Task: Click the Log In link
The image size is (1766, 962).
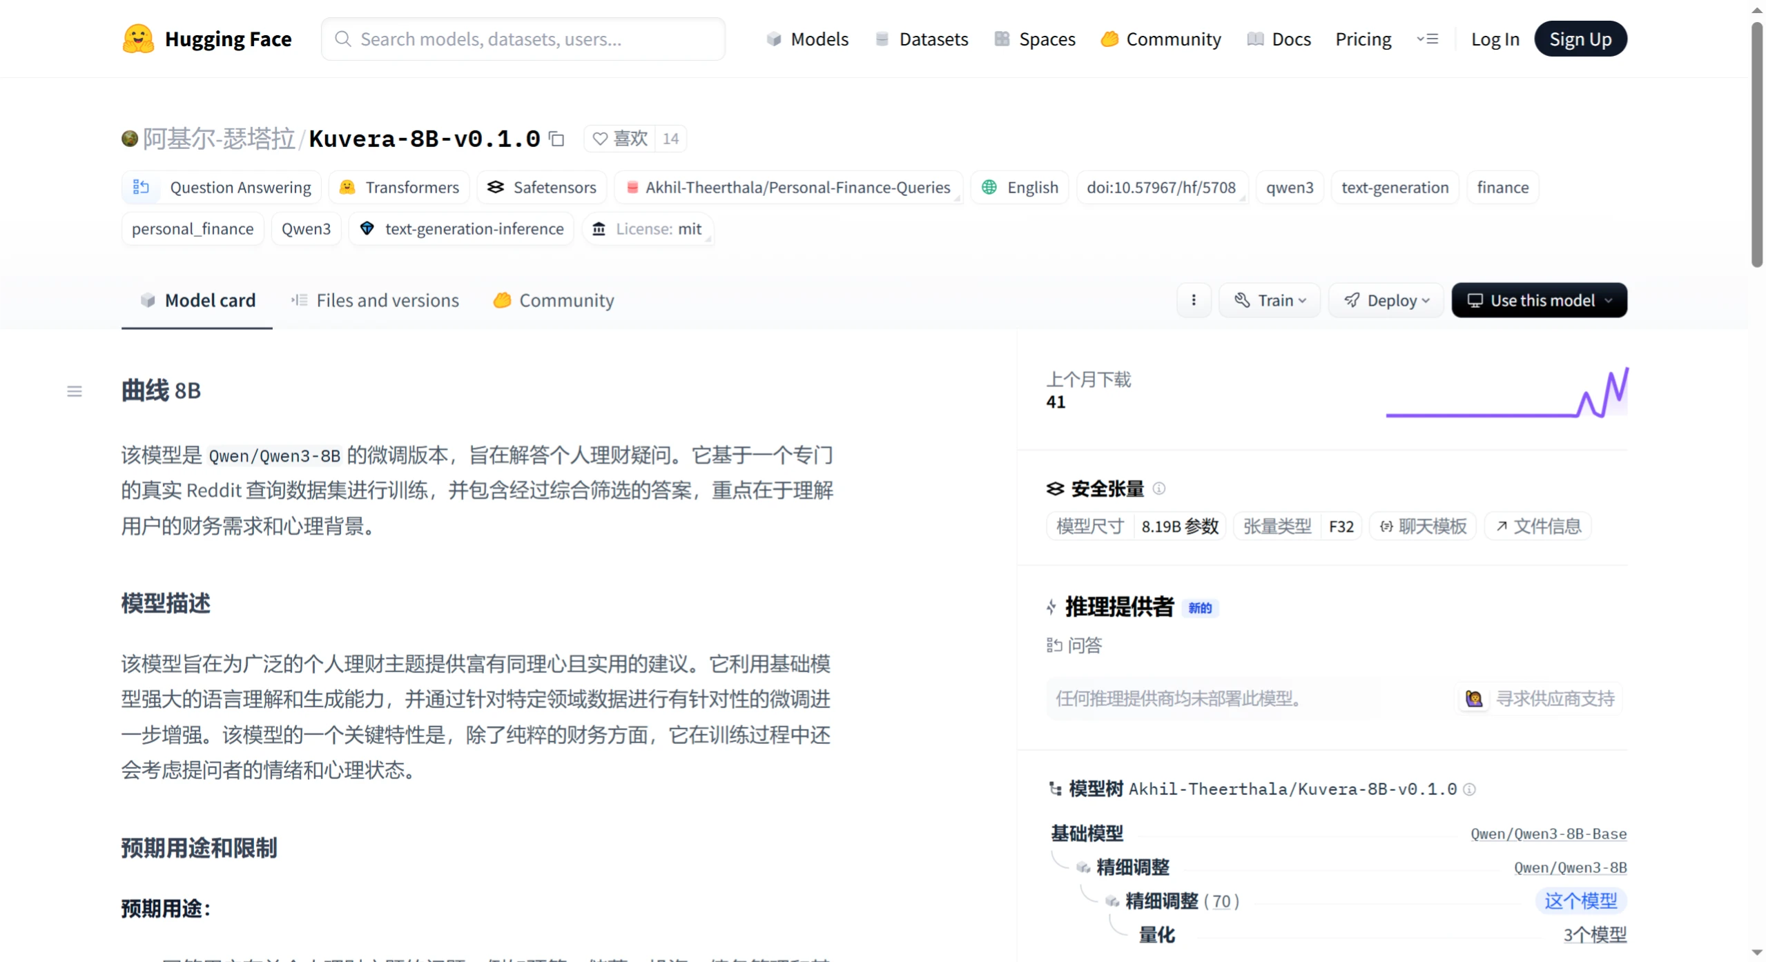Action: [1495, 39]
